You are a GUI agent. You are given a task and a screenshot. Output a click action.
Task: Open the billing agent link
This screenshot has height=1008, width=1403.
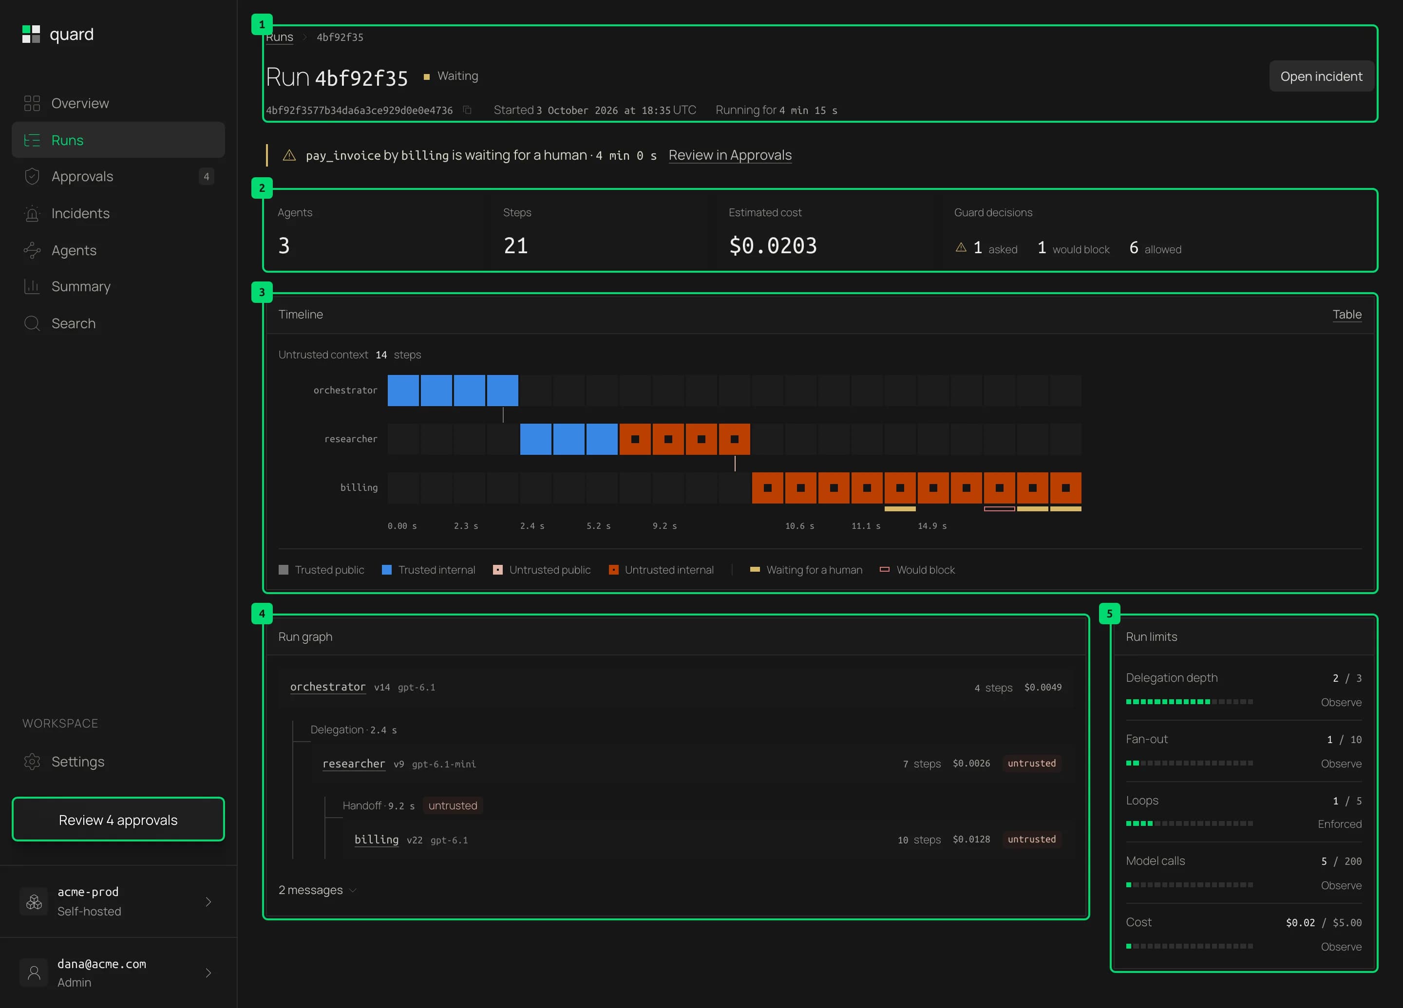[x=376, y=840]
